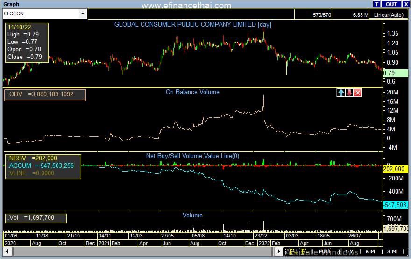
Task: Click the 0.79 current price tag
Action: click(x=395, y=73)
